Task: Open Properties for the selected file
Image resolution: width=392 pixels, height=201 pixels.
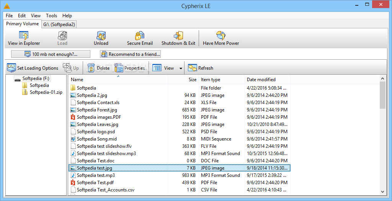Action: (x=129, y=68)
